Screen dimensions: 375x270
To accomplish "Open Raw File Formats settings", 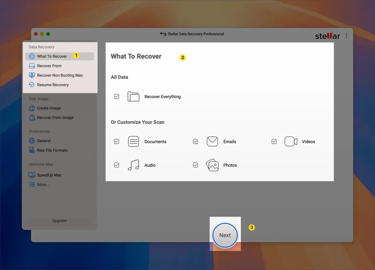I will (32, 150).
